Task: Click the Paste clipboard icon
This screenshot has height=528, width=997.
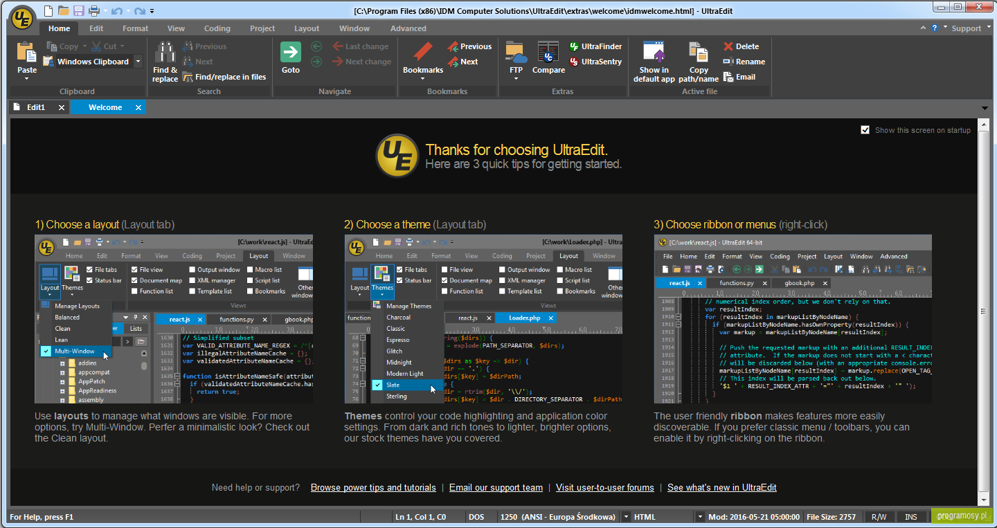Action: click(27, 53)
